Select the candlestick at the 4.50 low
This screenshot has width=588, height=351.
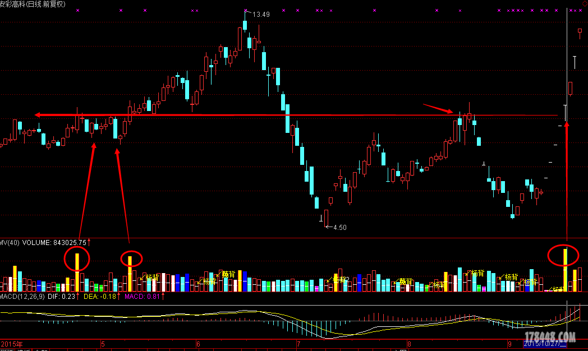(326, 218)
